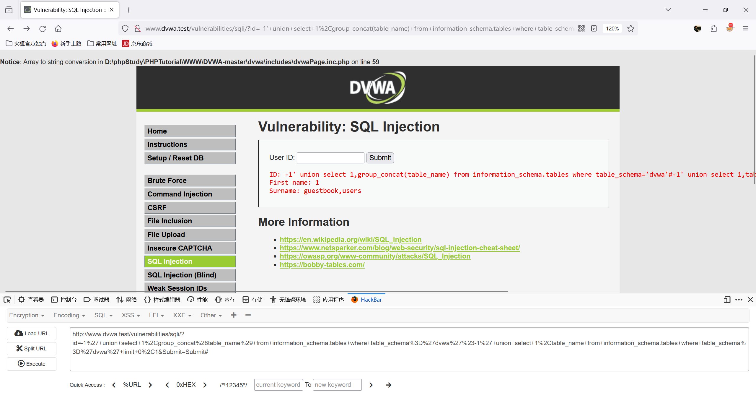Switch to the 存储 storage tab
The image size is (756, 403).
(x=252, y=300)
